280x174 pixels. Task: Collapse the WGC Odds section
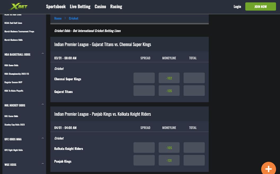click(43, 164)
